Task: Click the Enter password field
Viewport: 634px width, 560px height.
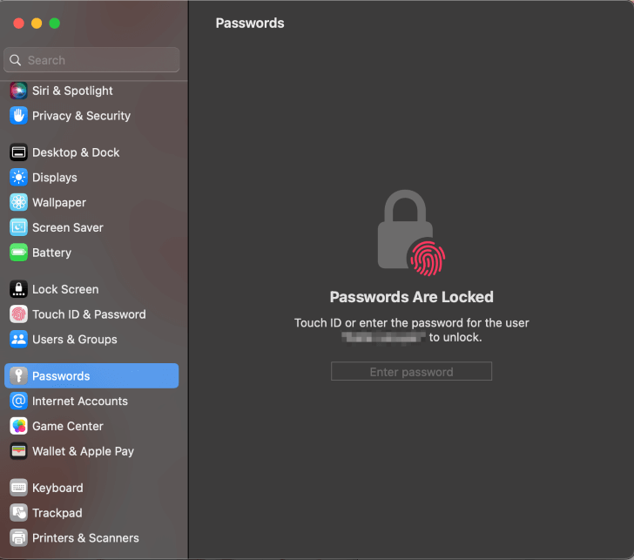Action: (x=411, y=372)
